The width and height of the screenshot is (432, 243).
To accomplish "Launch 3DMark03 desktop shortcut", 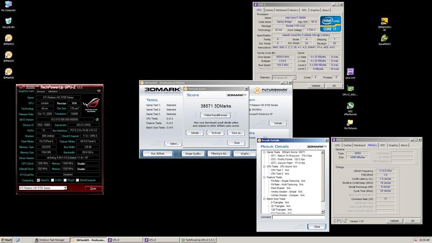I will [8, 40].
